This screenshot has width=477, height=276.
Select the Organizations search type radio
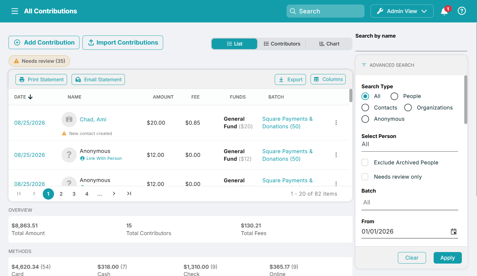pos(408,108)
